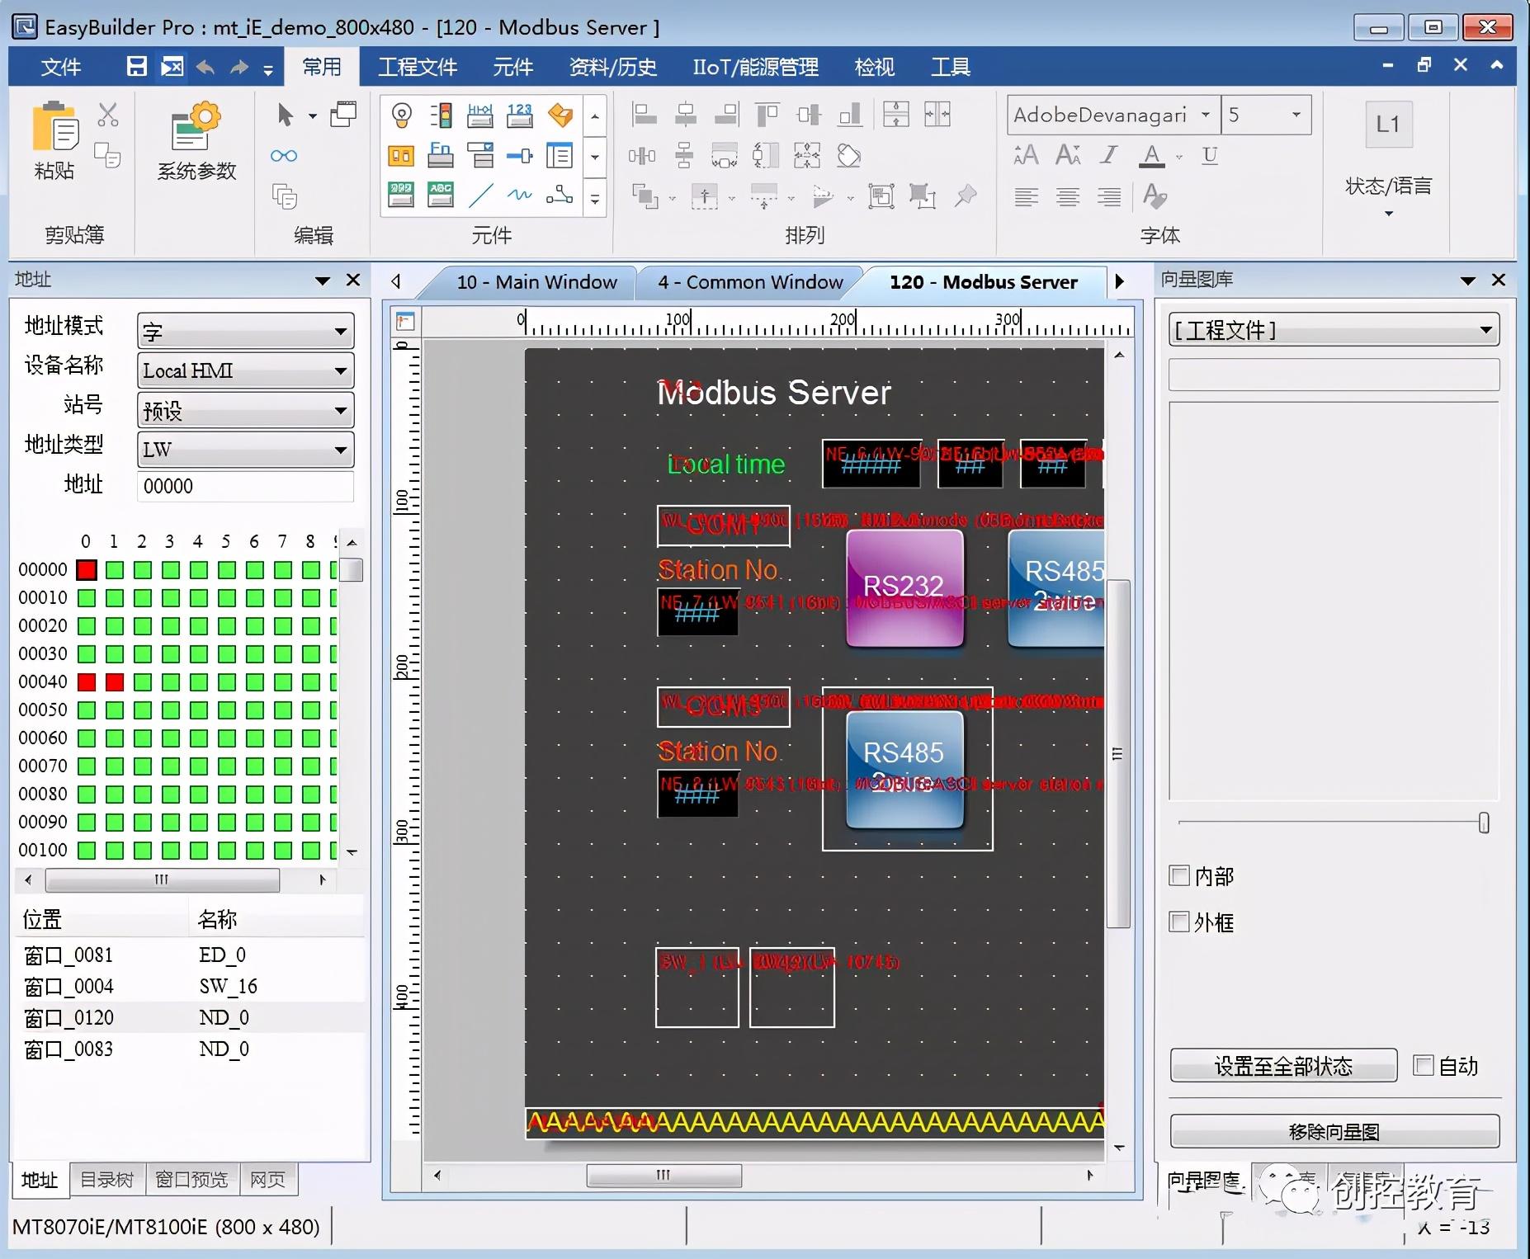Click the 移除向量图 button
This screenshot has width=1530, height=1259.
[x=1334, y=1131]
